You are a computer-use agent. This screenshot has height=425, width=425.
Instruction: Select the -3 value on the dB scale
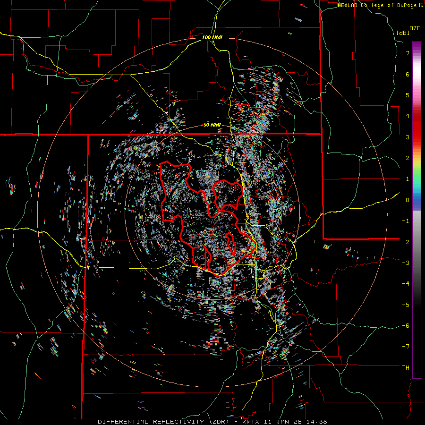pyautogui.click(x=406, y=263)
